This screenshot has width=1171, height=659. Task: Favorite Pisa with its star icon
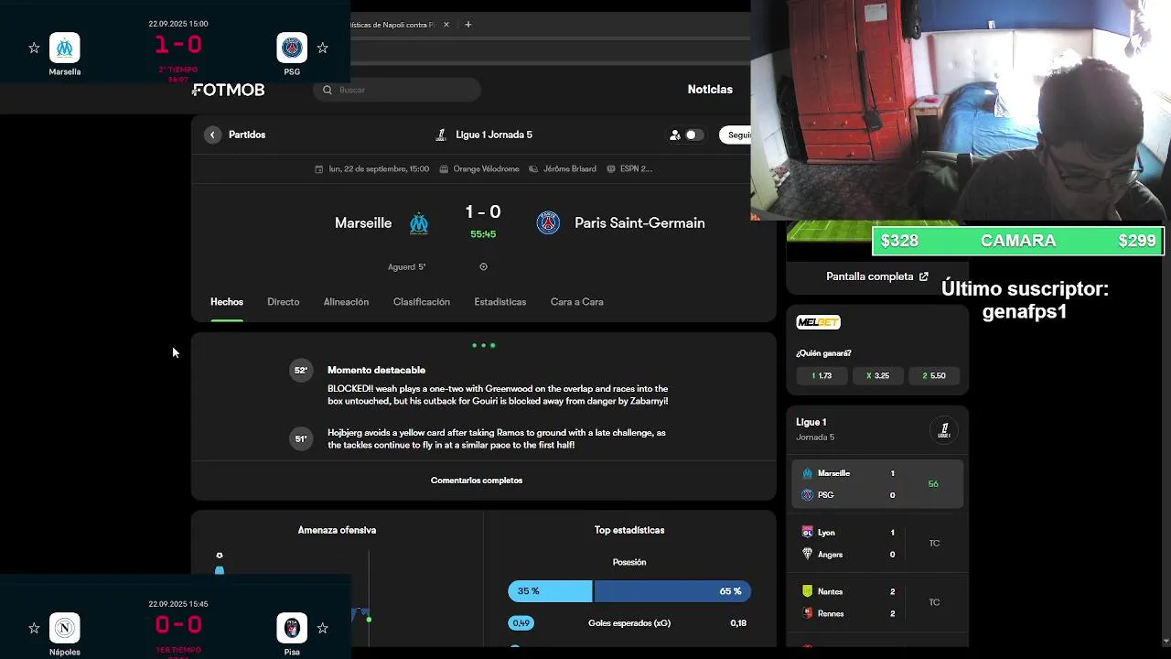322,628
